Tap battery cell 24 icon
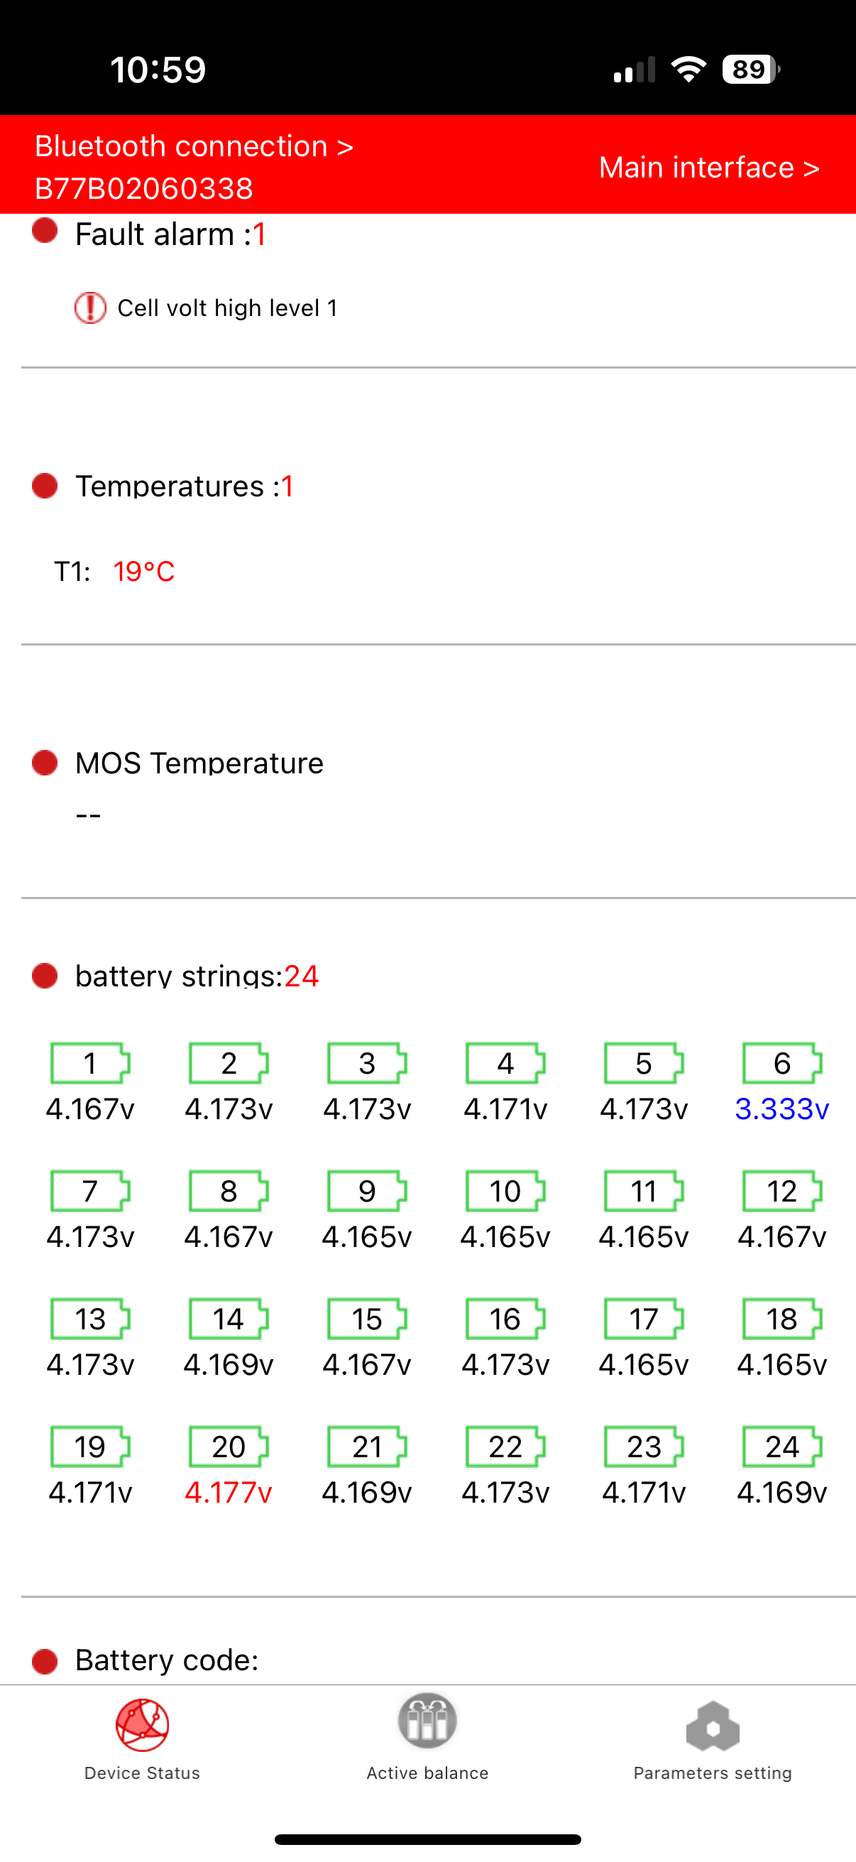 coord(781,1447)
